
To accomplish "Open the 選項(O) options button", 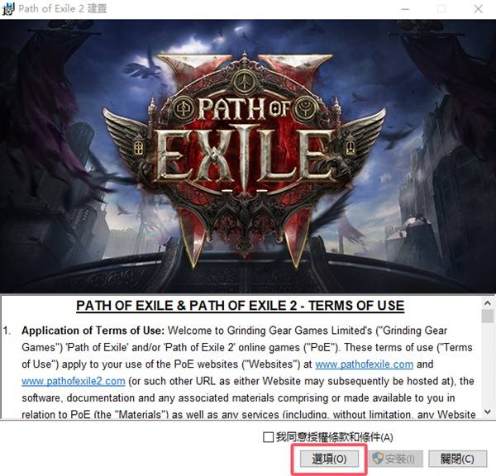I will 329,459.
